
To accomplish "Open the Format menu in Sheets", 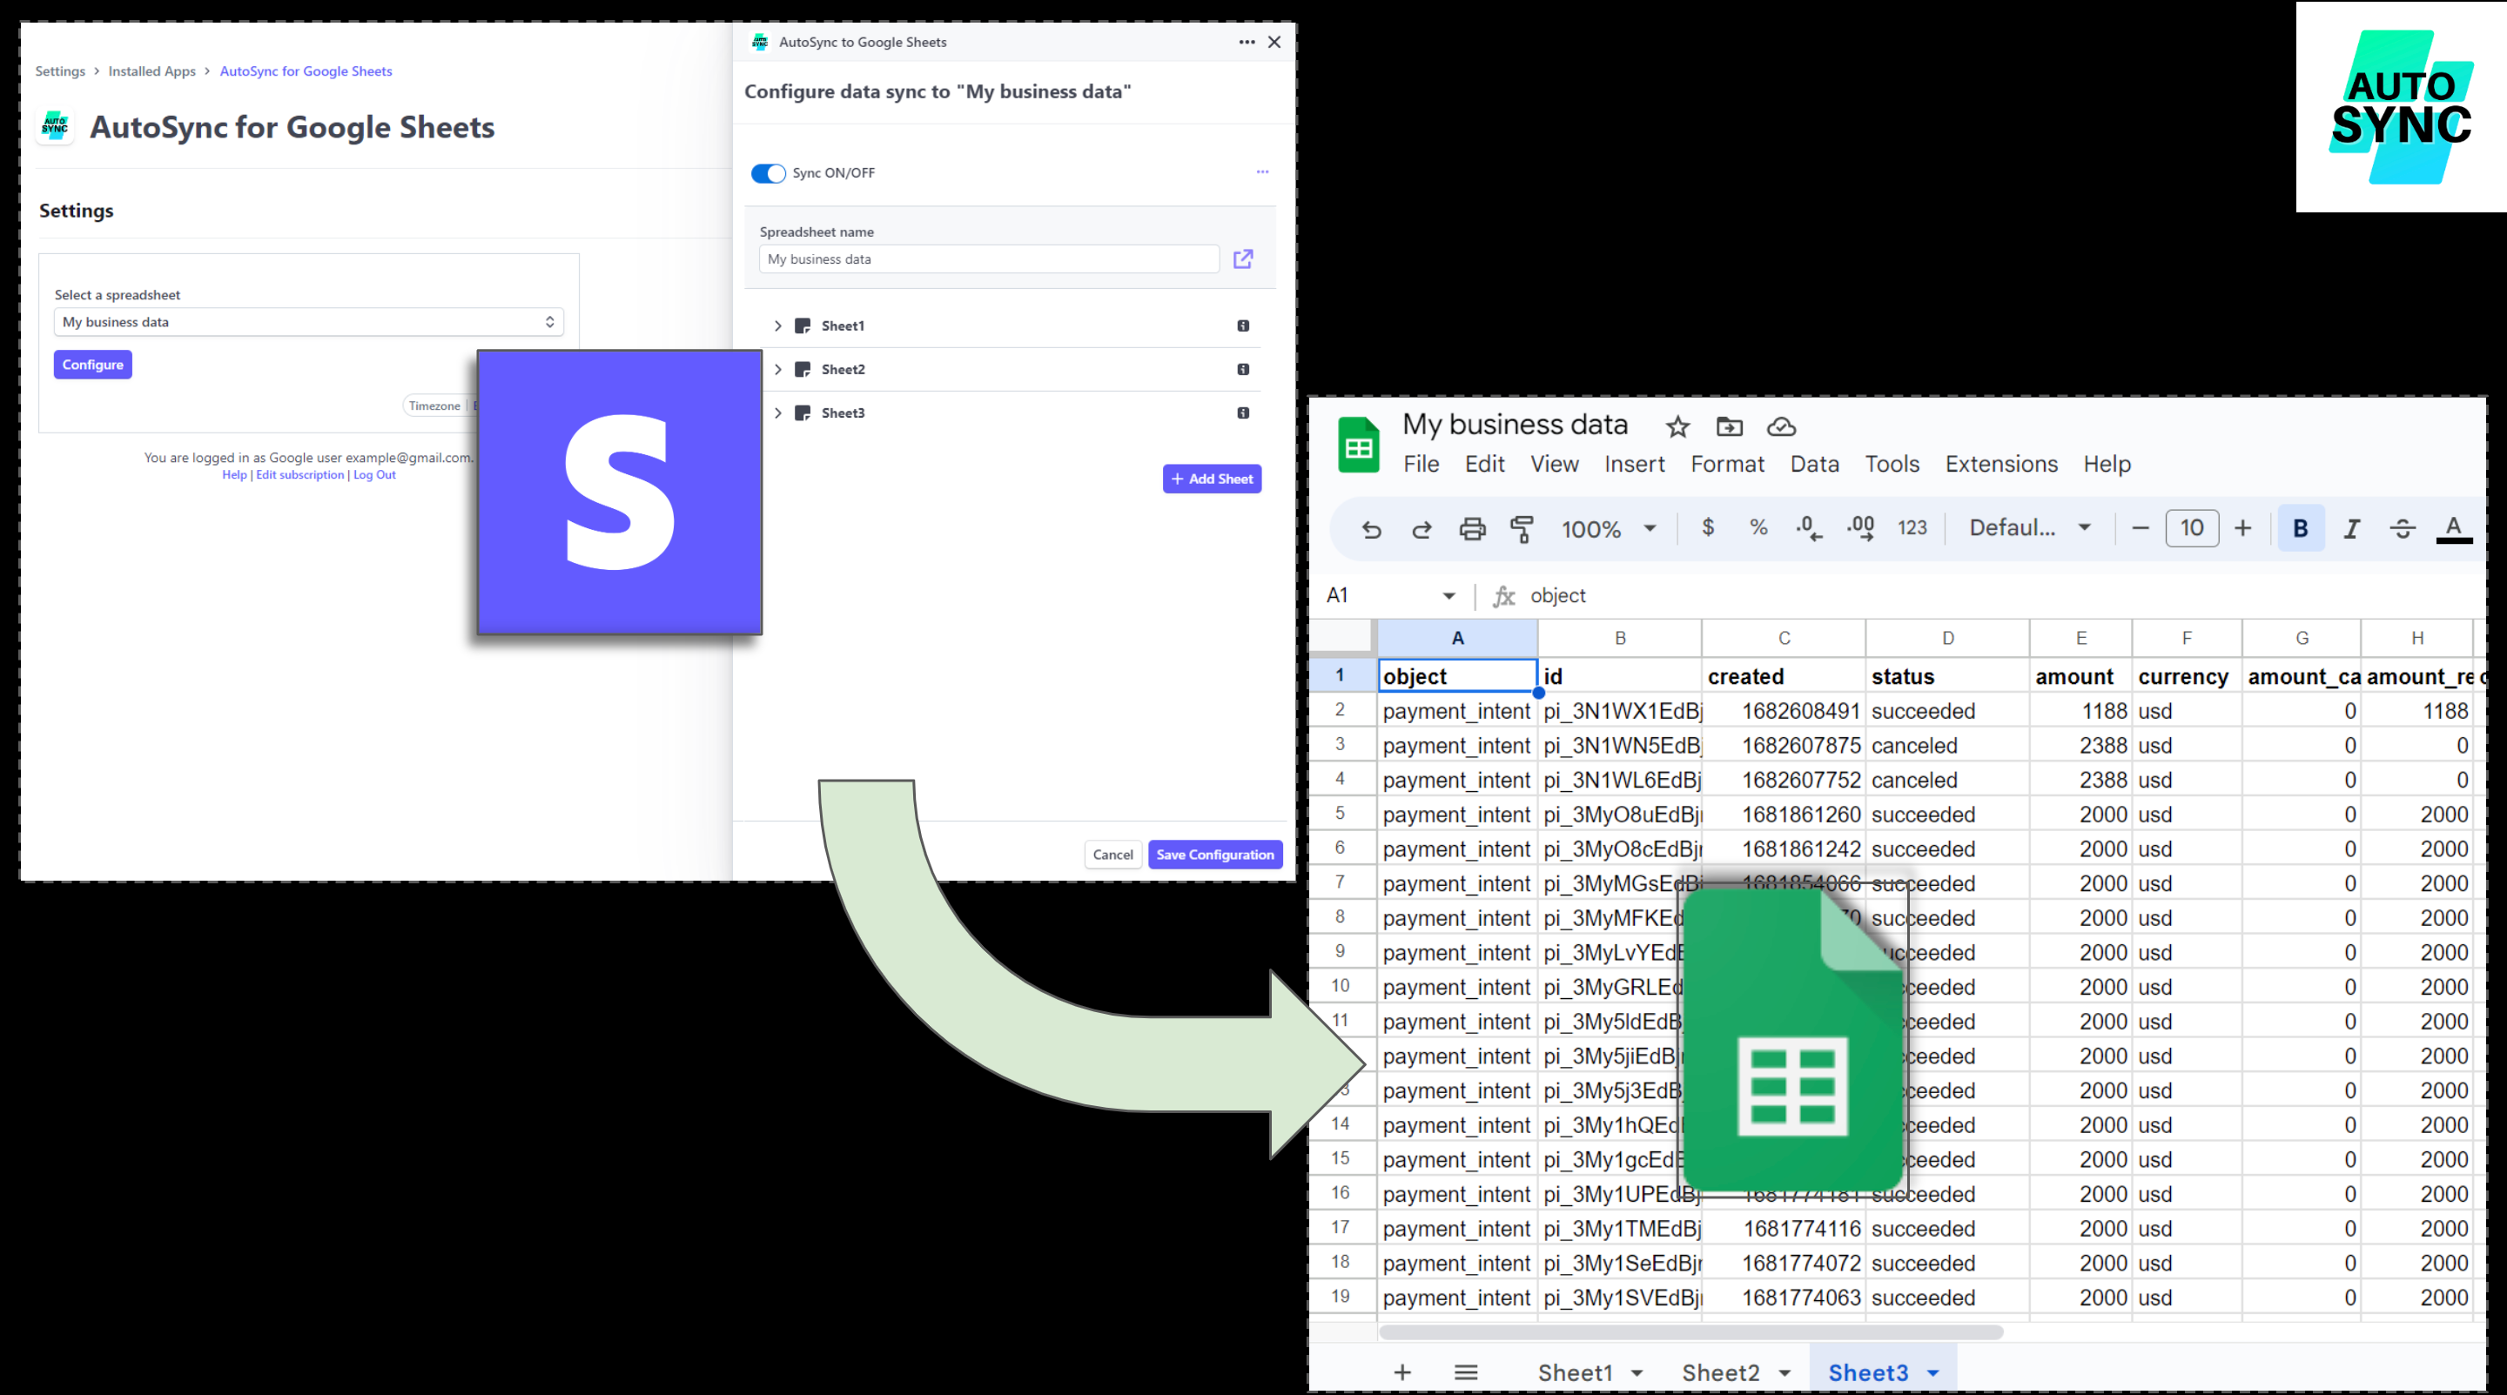I will coord(1727,464).
